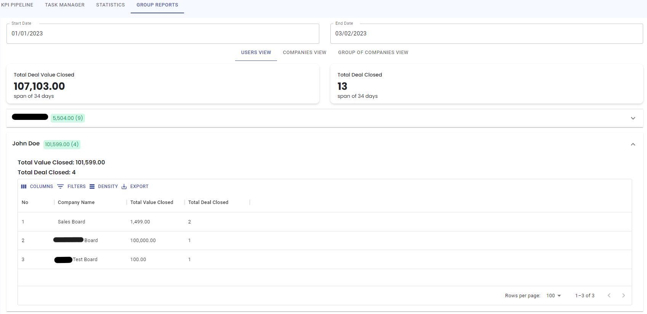This screenshot has width=647, height=314.
Task: Select the Users View tab
Action: [256, 53]
